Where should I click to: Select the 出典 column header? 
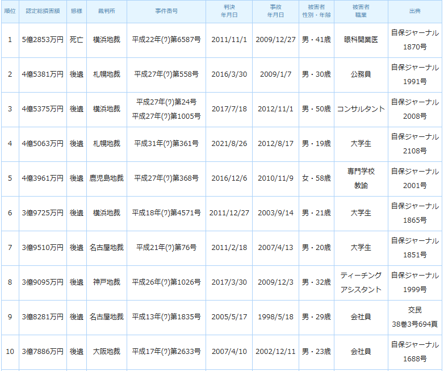(414, 11)
